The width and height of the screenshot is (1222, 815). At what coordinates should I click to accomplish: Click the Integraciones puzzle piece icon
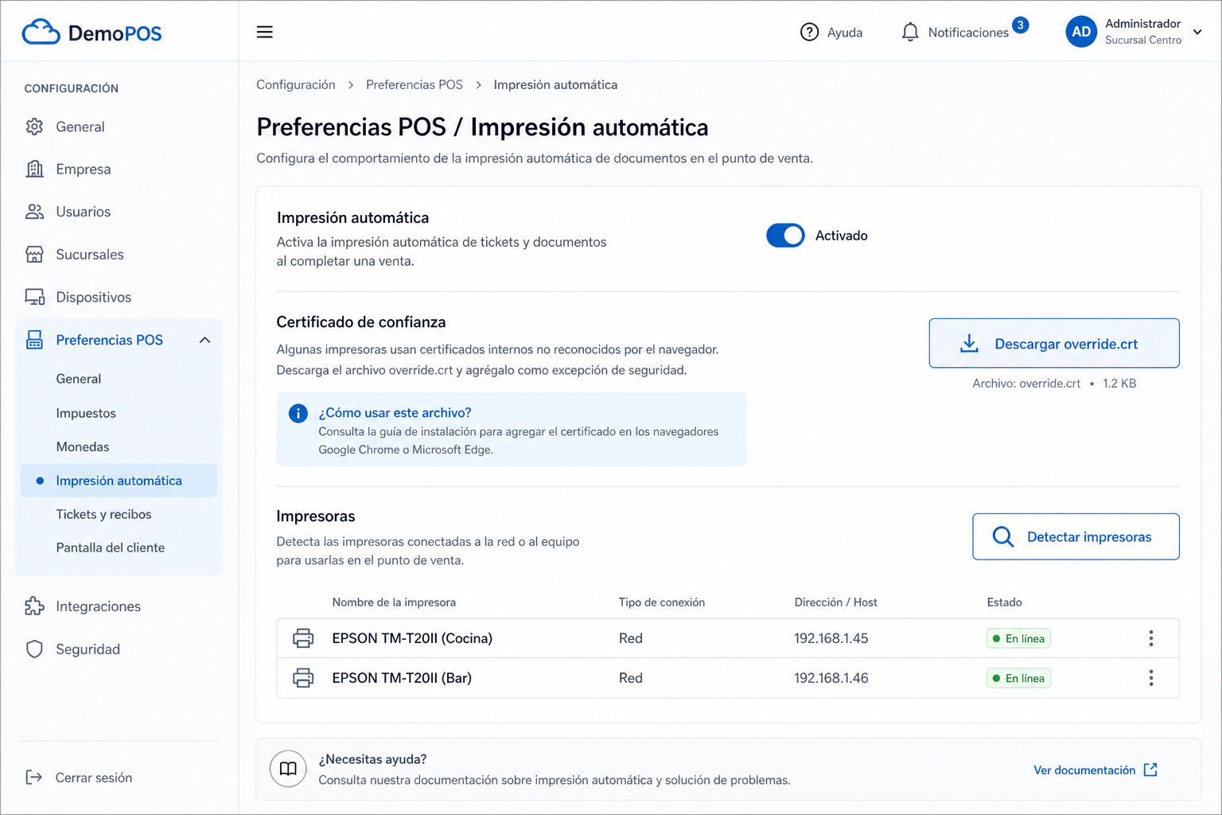click(x=34, y=606)
